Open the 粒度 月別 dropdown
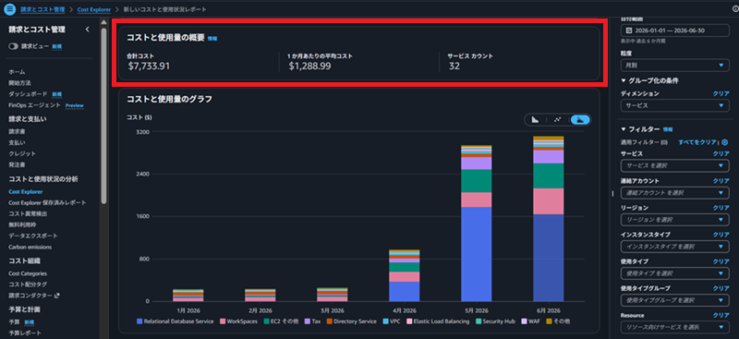The image size is (739, 339). pyautogui.click(x=675, y=65)
